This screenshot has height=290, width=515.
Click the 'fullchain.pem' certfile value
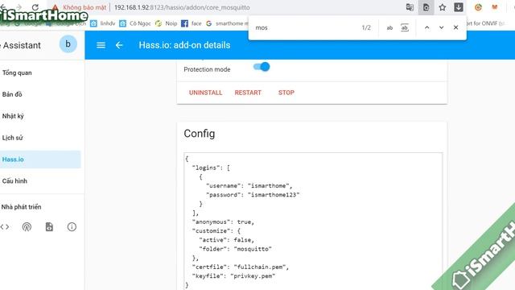(260, 267)
